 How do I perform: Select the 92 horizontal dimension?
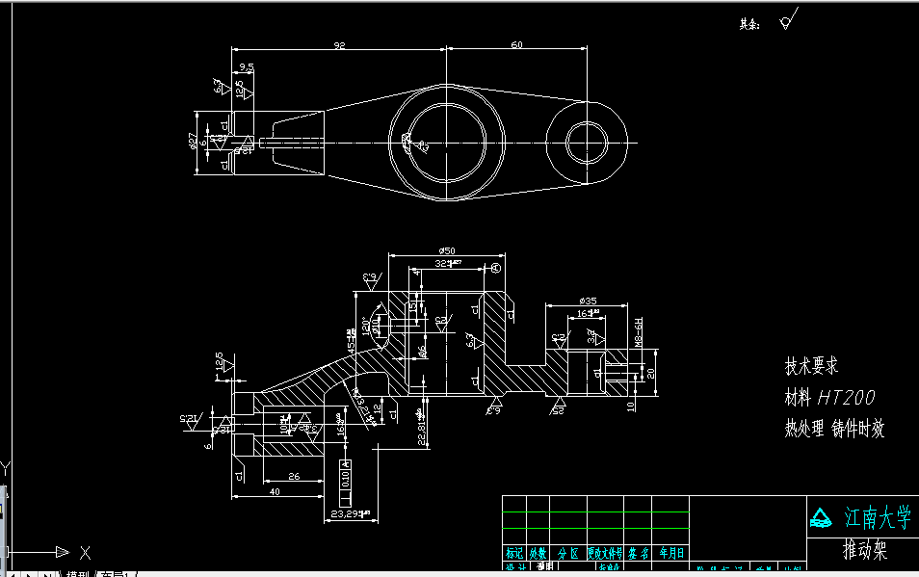(x=339, y=45)
